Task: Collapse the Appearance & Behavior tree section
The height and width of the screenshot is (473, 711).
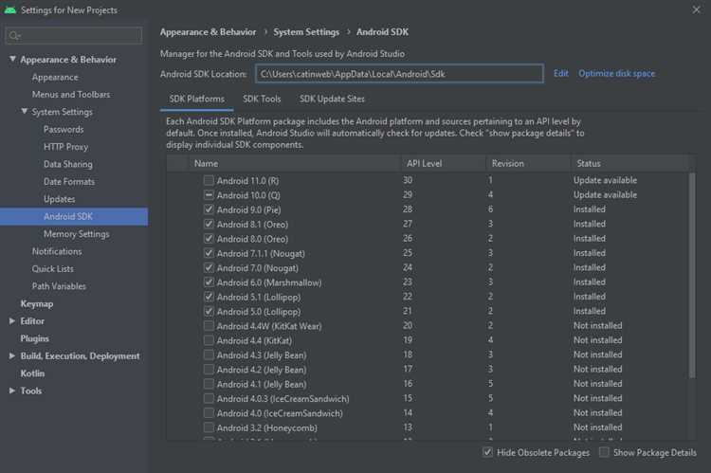Action: [12, 59]
